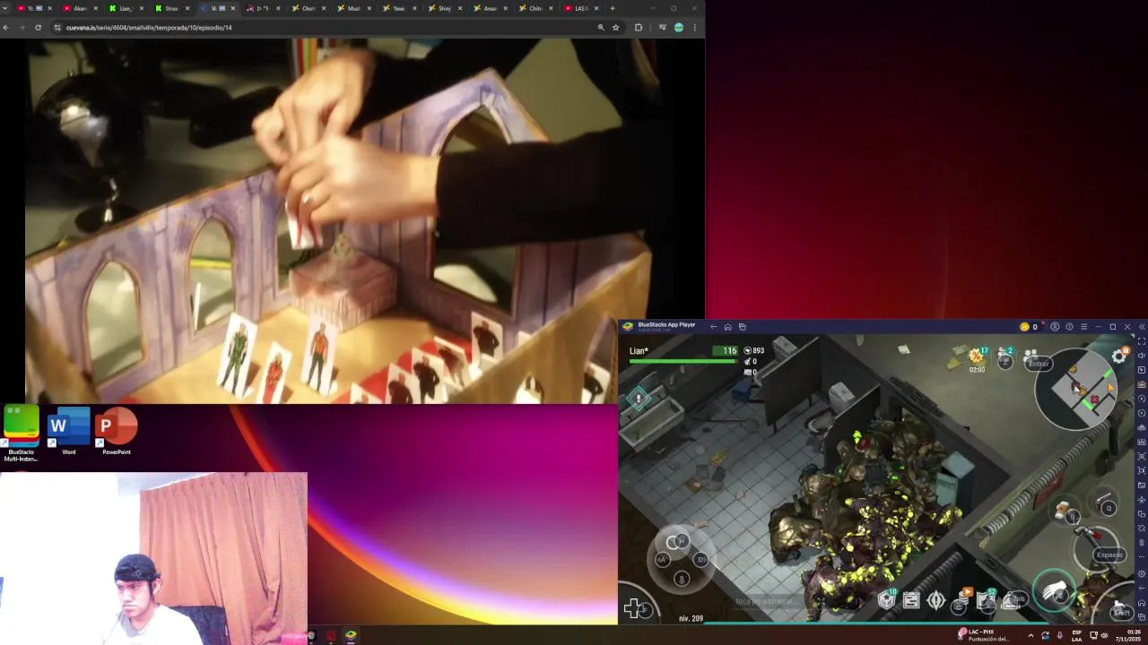1148x645 pixels.
Task: Tap the heal plus icon in game
Action: click(x=633, y=609)
